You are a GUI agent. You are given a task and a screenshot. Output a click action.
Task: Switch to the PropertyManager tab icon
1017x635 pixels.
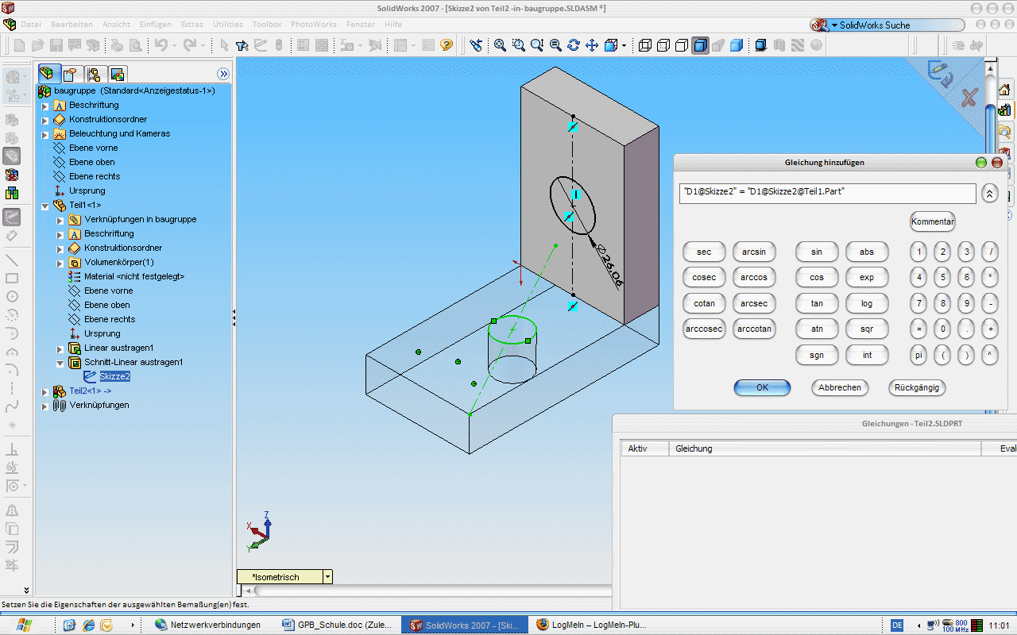tap(70, 75)
